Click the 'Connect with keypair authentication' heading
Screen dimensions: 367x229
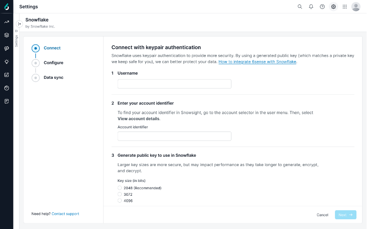pyautogui.click(x=156, y=47)
